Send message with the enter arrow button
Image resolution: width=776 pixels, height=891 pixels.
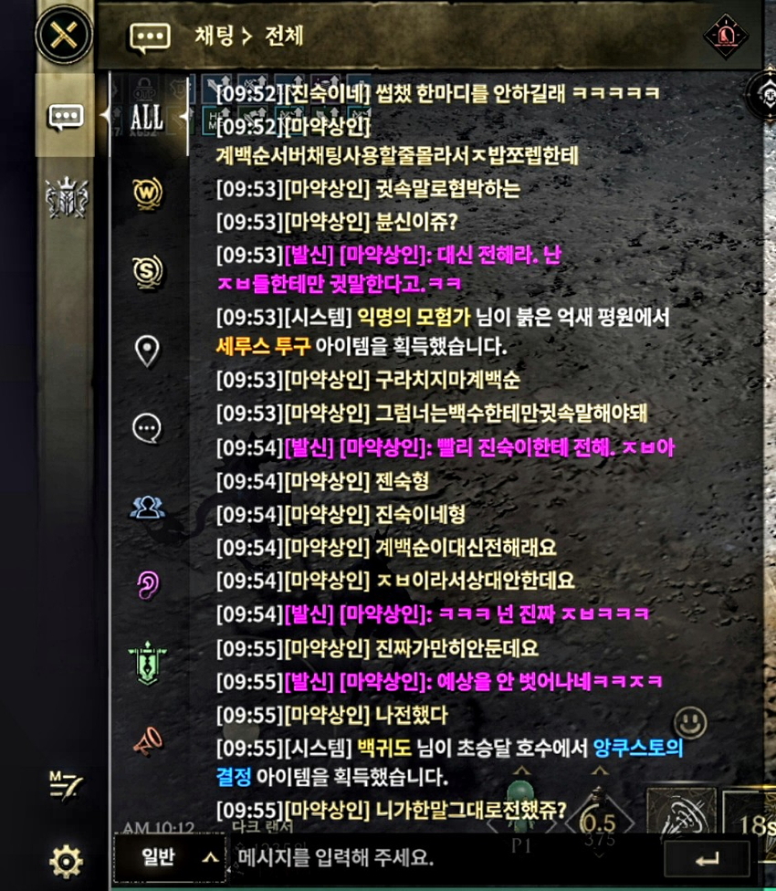point(708,859)
